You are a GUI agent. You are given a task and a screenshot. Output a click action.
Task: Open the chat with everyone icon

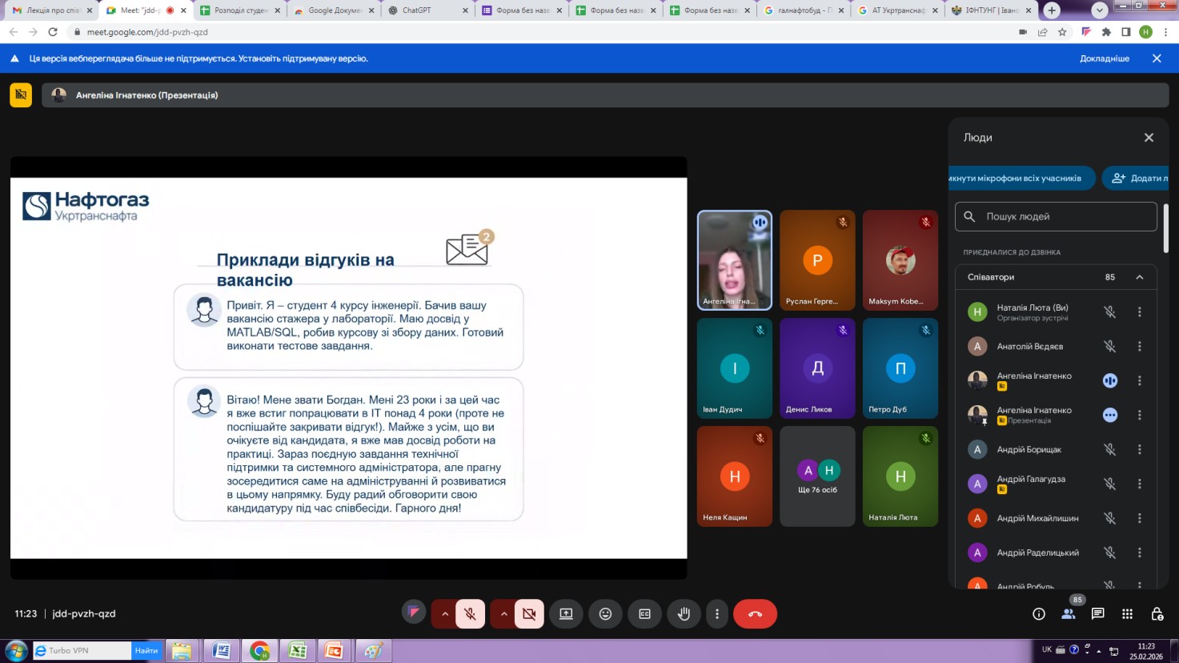click(x=1097, y=614)
